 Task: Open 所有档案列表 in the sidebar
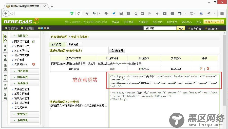[x=22, y=46]
